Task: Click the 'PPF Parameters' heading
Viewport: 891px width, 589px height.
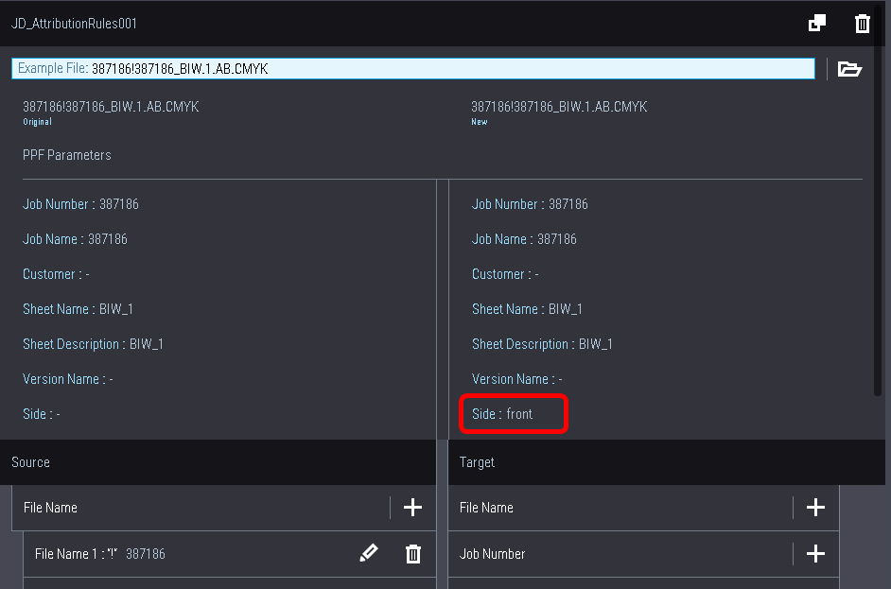Action: click(x=67, y=155)
